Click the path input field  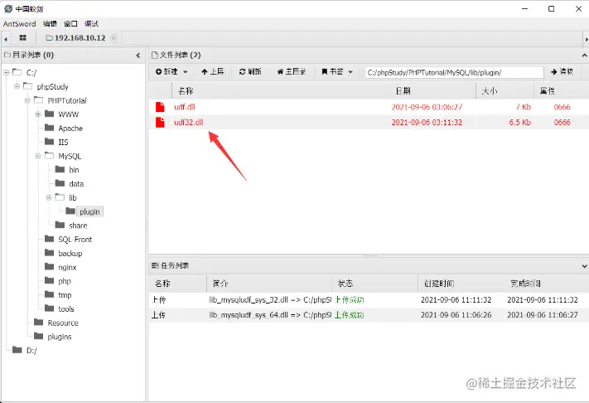pyautogui.click(x=454, y=72)
